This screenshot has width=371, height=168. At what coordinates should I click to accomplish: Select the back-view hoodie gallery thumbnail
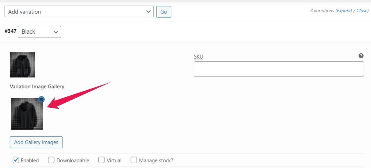tap(27, 114)
